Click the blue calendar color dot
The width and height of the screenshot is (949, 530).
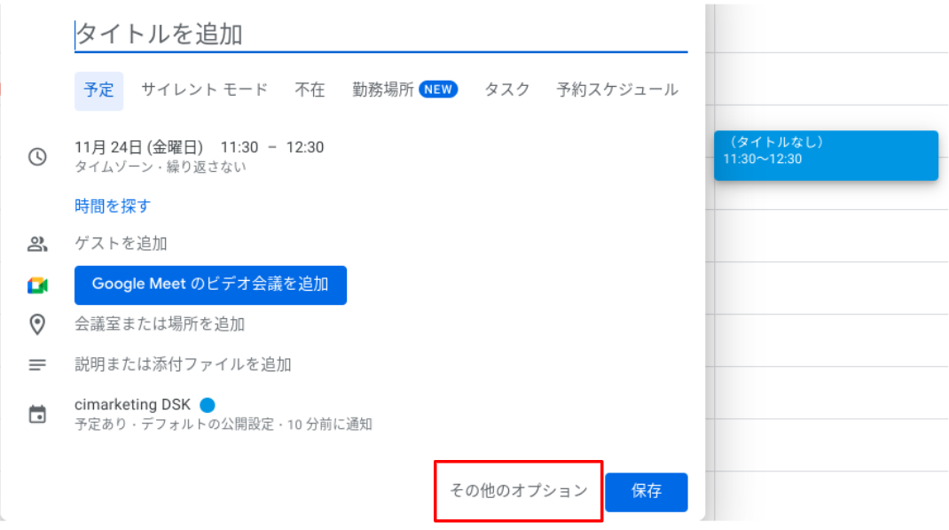click(208, 405)
